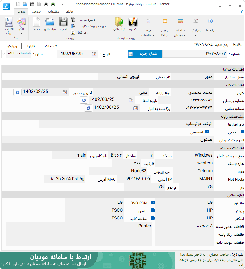The image size is (245, 269).
Task: Switch to the مشخصات tab
Action: click(x=52, y=46)
